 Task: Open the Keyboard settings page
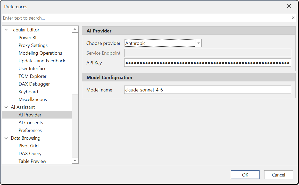tap(28, 91)
